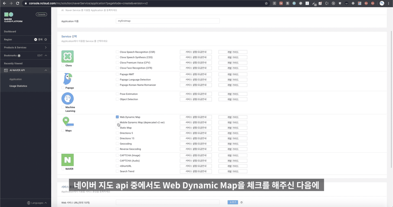The image size is (393, 207).
Task: Enable the Pose Estimation checkbox
Action: [x=117, y=94]
